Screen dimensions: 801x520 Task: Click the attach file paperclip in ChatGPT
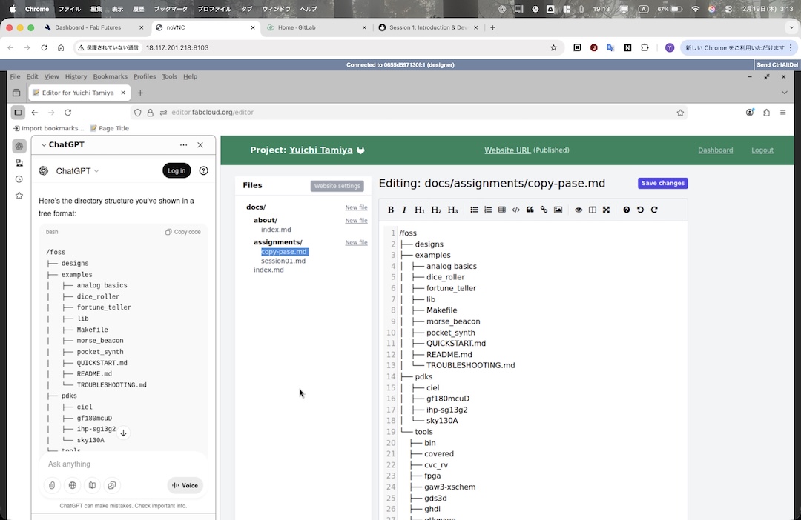click(x=52, y=486)
